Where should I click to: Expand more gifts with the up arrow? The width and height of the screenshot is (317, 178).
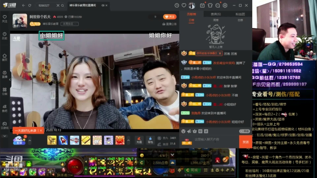pos(129,141)
